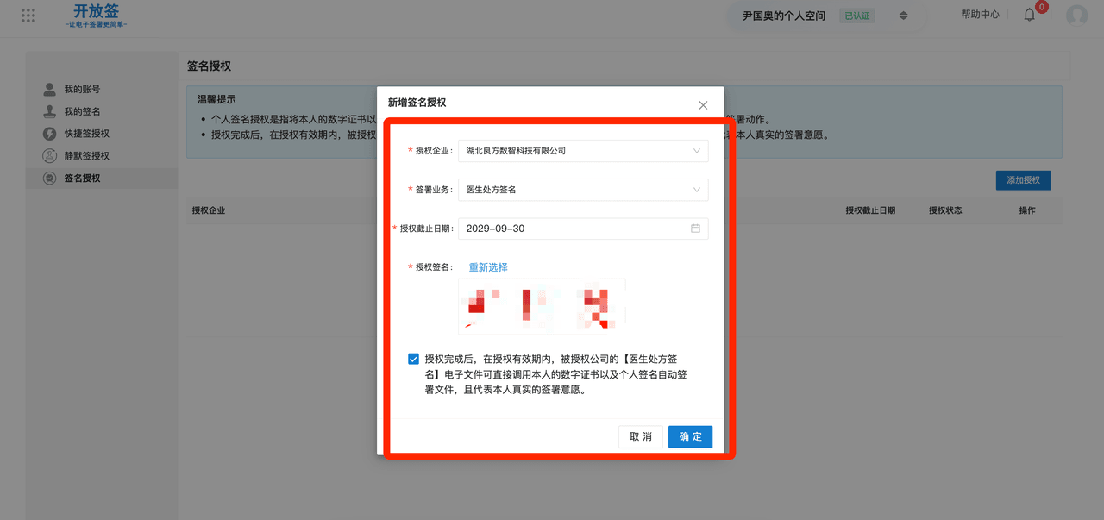Image resolution: width=1104 pixels, height=520 pixels.
Task: Click the 授权企业 column header
Action: [209, 210]
